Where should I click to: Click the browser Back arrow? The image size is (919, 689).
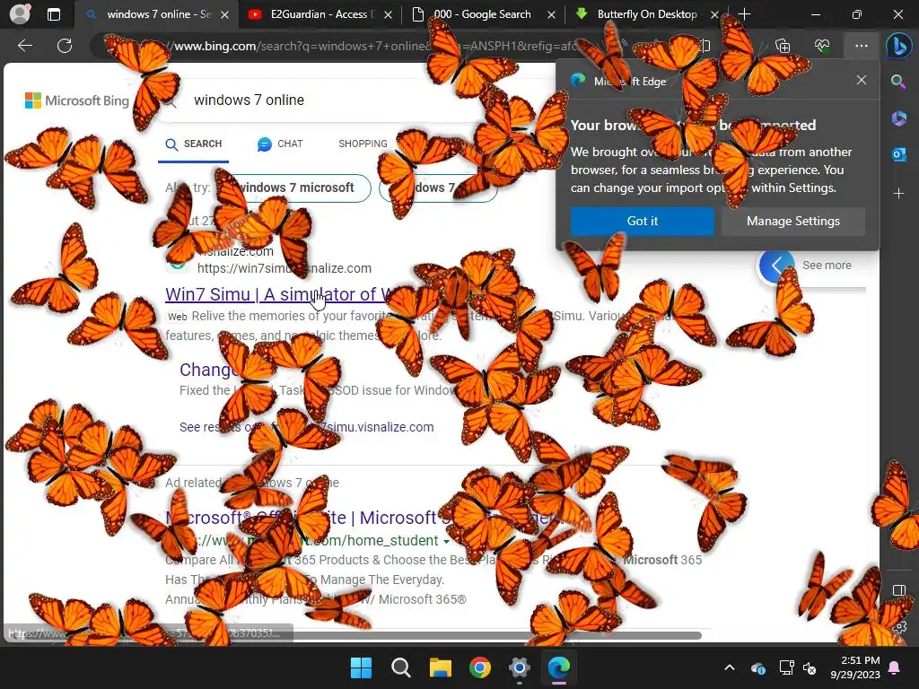(x=24, y=46)
